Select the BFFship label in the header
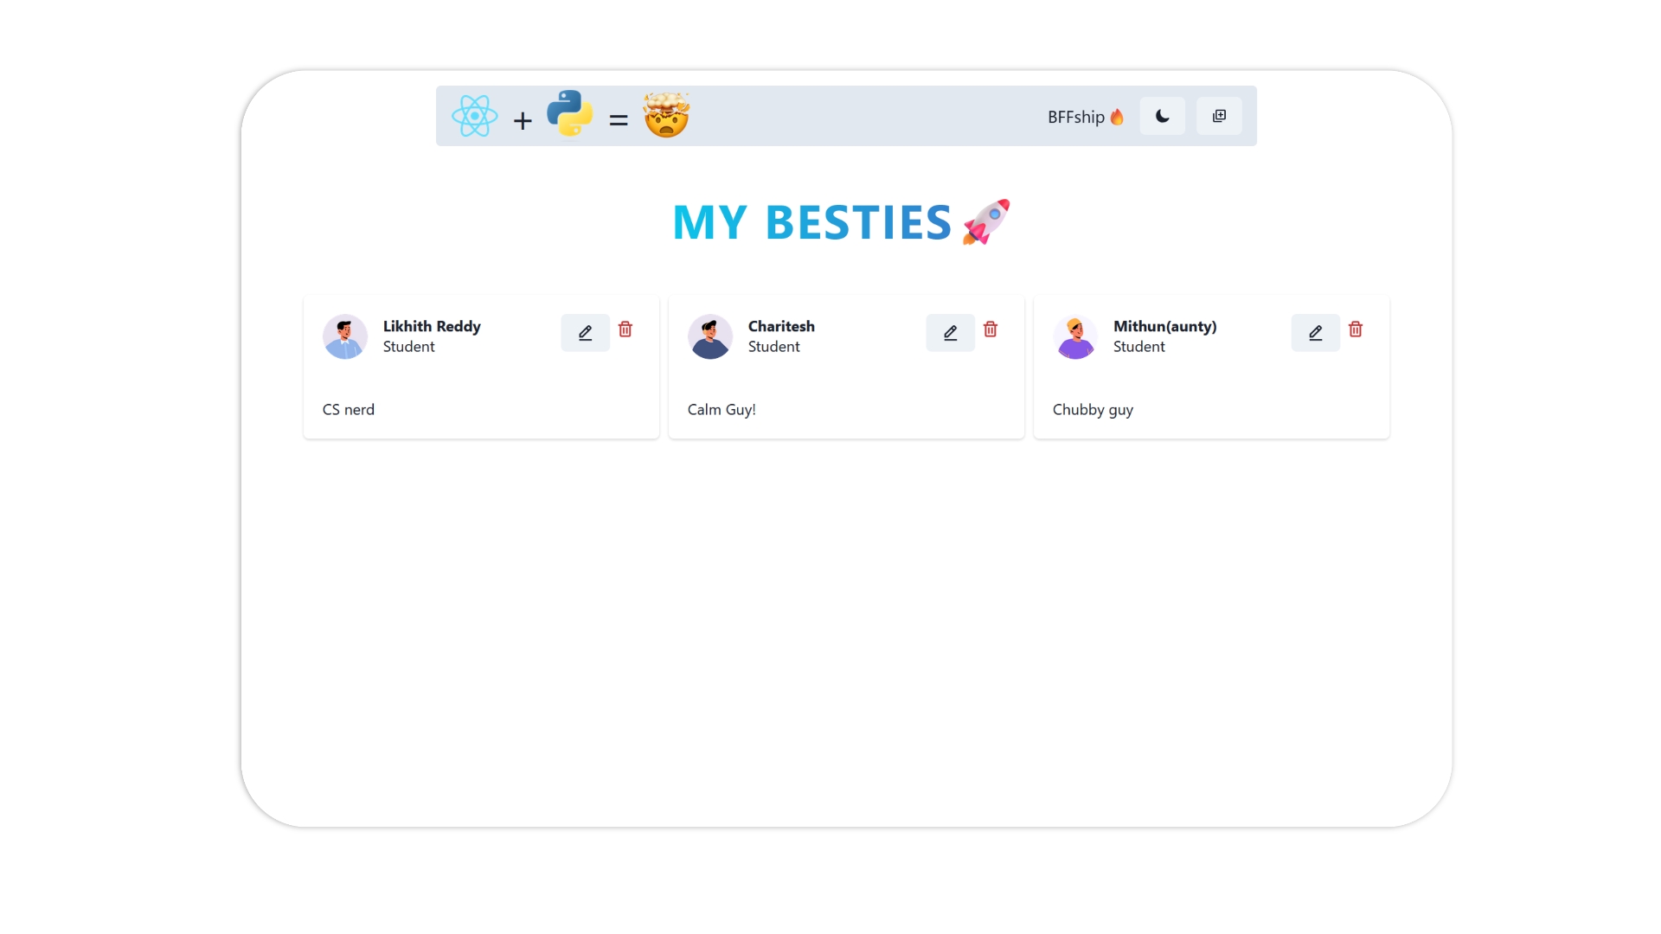The image size is (1661, 934). click(x=1077, y=117)
